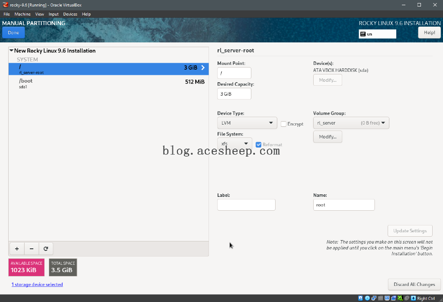Click the optical drive icon in VirtualBox status bar
Screen dimensions: 443x302
click(x=367, y=298)
